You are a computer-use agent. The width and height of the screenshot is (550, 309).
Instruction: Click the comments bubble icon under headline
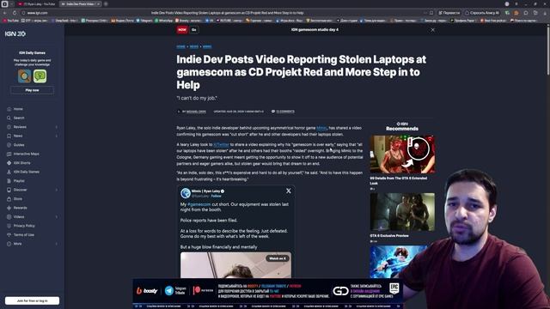click(x=273, y=112)
